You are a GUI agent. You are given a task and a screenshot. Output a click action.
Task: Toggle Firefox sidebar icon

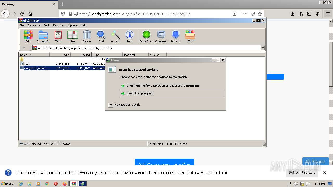point(309,14)
